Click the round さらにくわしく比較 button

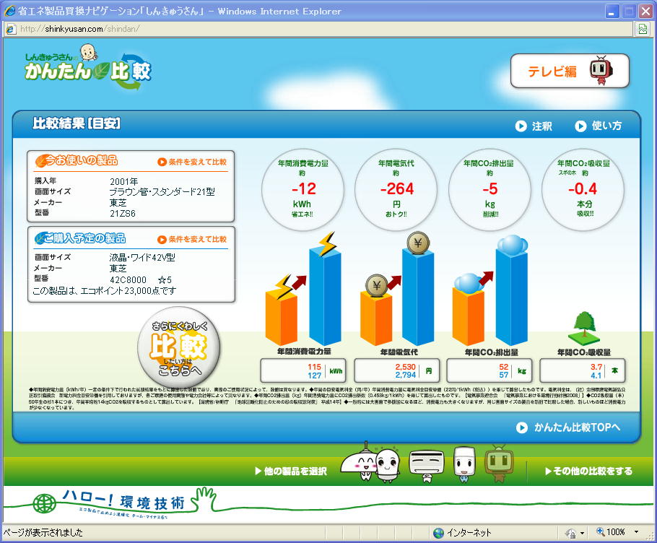coord(179,348)
